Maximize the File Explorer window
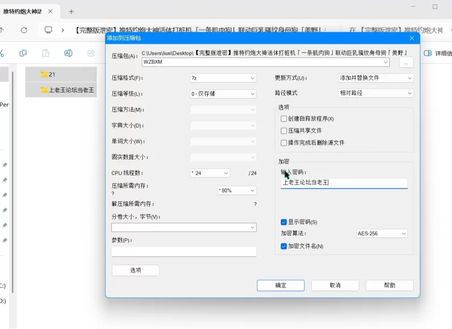 click(x=435, y=7)
